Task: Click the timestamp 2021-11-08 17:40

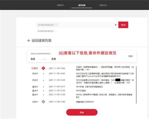Action: (57, 102)
